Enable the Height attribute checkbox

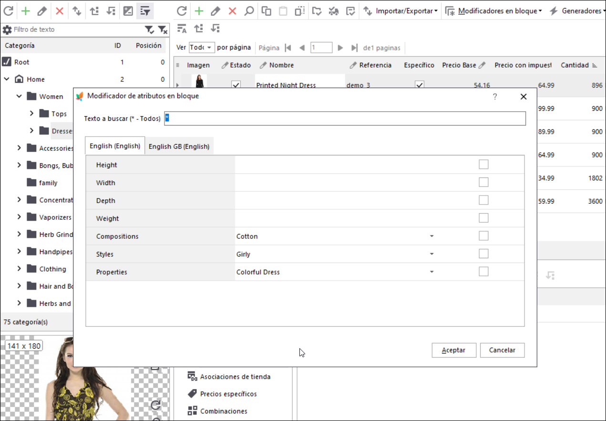[483, 165]
